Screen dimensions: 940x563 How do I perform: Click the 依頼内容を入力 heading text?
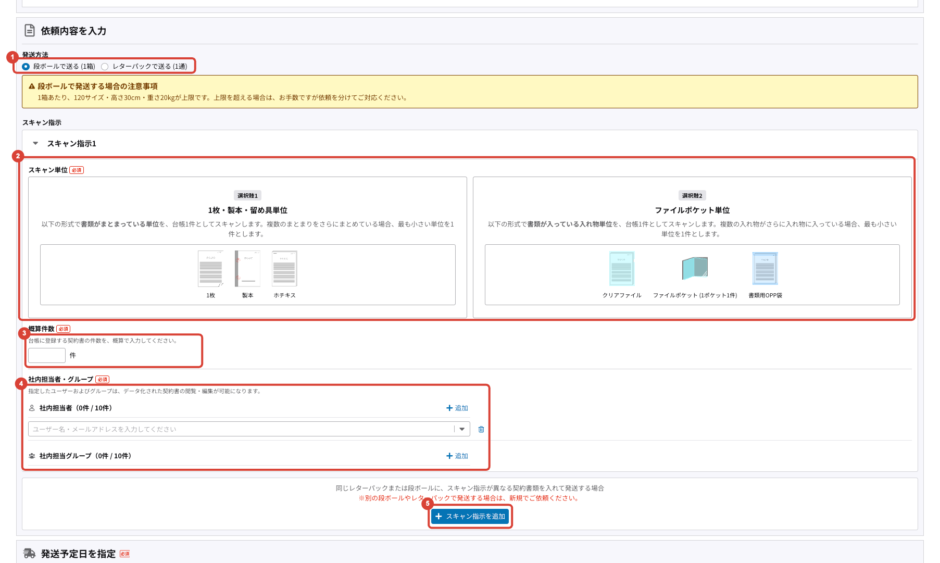coord(73,31)
